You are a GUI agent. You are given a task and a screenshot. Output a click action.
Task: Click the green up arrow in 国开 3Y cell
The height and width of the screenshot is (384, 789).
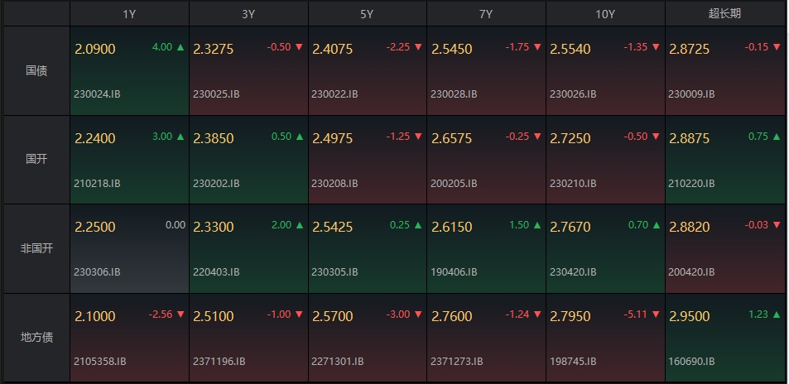click(x=300, y=137)
